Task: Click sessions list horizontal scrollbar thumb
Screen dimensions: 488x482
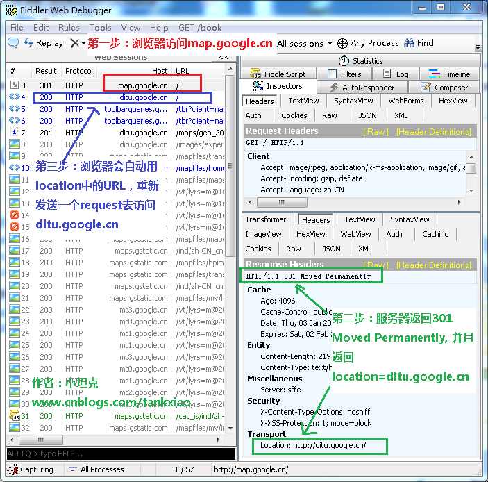Action: coord(41,440)
